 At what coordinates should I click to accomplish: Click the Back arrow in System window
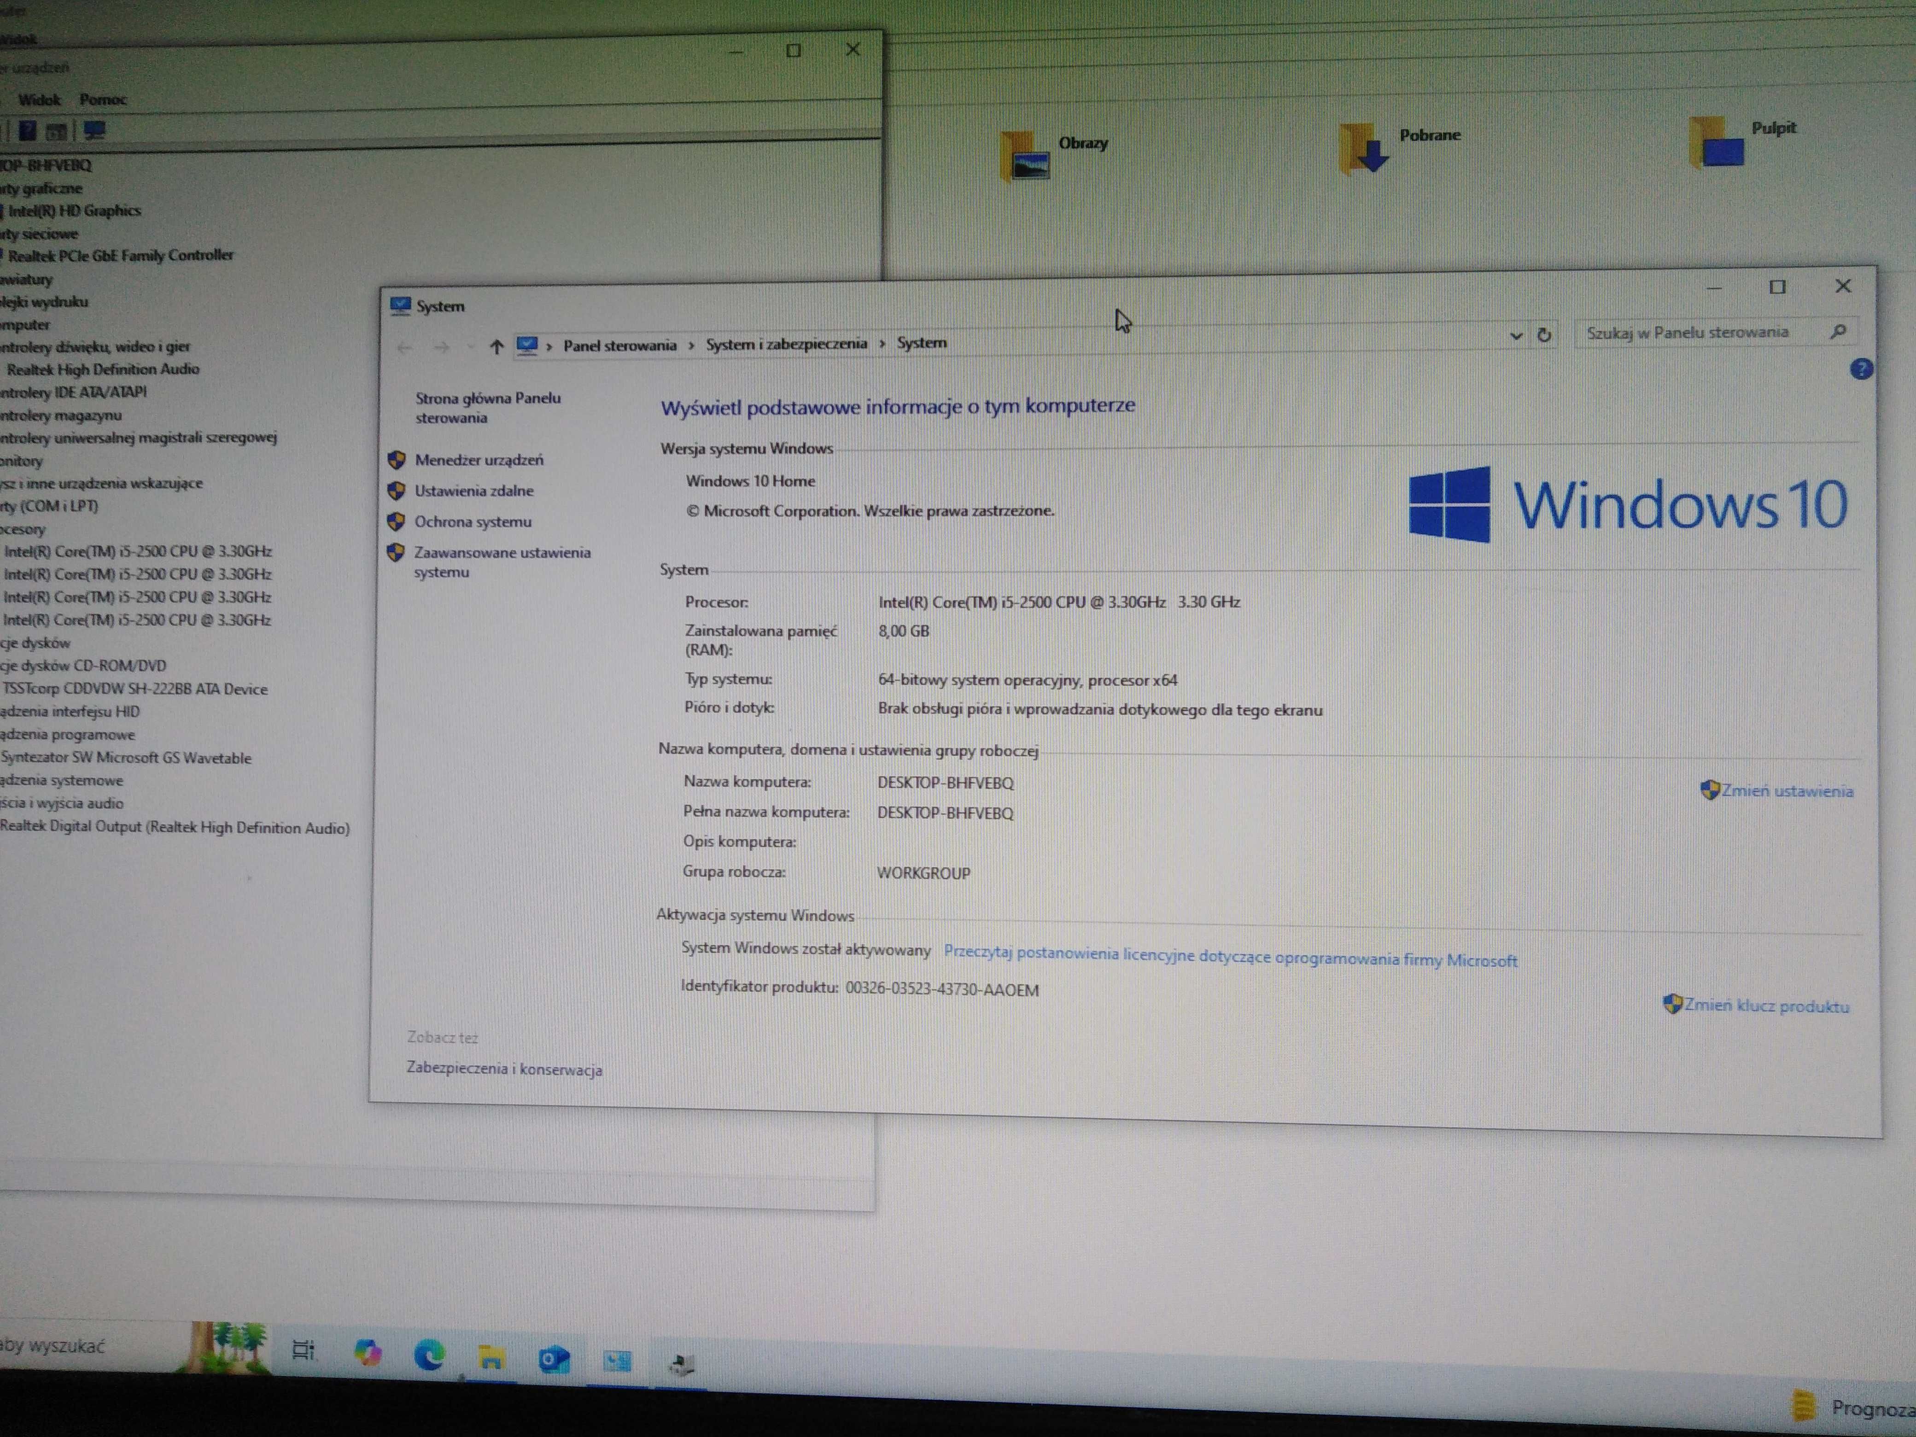[x=403, y=347]
